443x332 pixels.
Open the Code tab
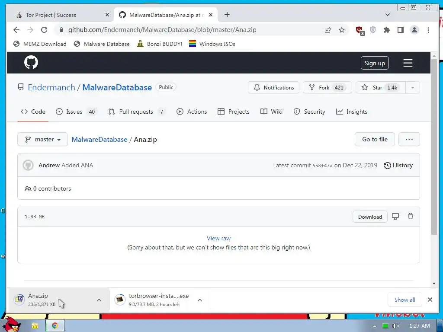point(33,112)
